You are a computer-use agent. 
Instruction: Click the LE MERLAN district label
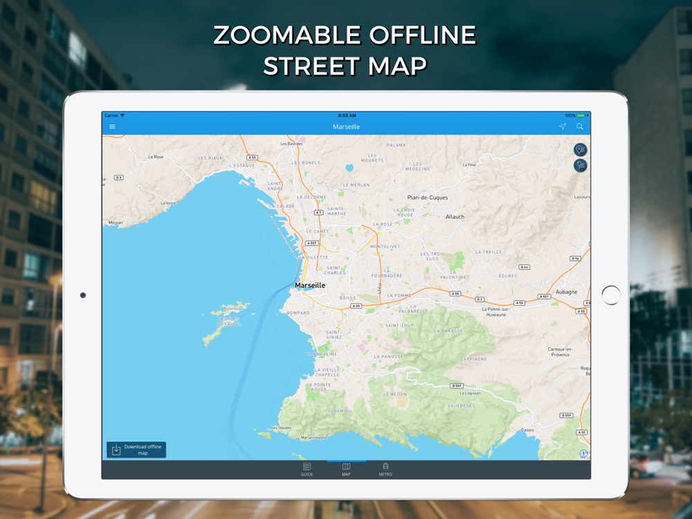(x=356, y=185)
